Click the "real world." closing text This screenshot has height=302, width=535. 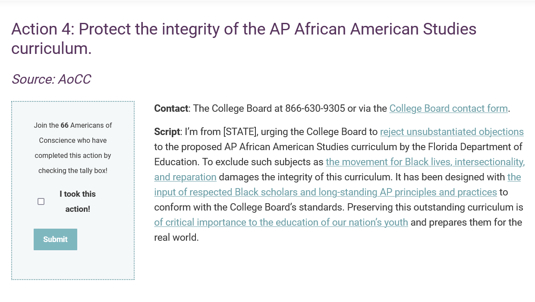[x=176, y=237]
